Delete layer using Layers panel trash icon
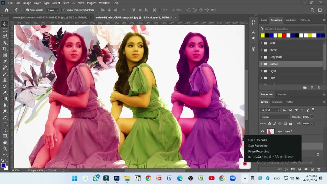The image size is (327, 184). point(319,169)
